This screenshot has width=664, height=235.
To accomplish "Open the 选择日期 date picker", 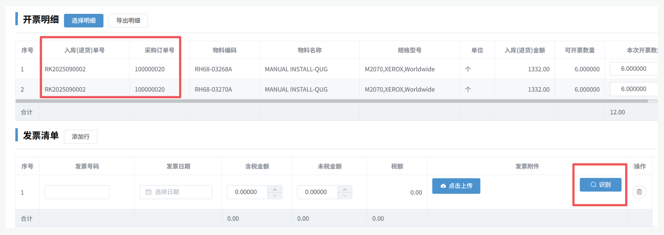I will tap(176, 192).
